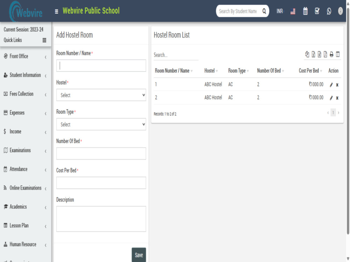Sort by Number Of Bed column
The image size is (350, 262).
pos(270,71)
